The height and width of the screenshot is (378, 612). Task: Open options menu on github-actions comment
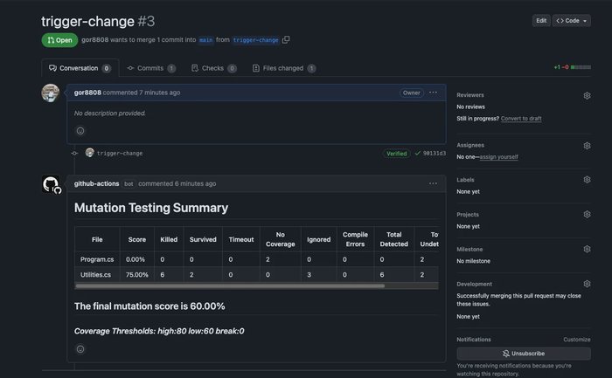pyautogui.click(x=433, y=183)
